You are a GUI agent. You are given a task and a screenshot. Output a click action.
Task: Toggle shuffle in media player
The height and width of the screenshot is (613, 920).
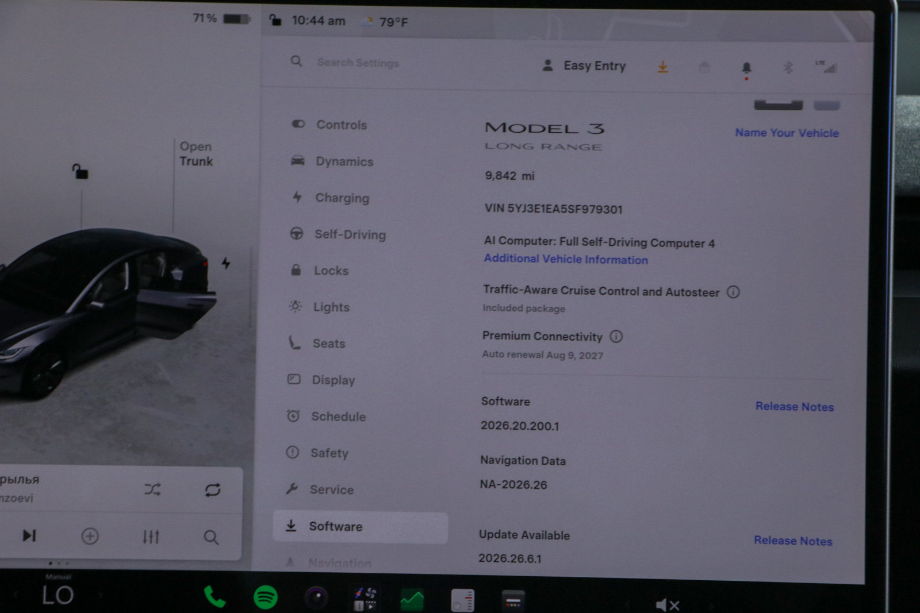click(152, 489)
